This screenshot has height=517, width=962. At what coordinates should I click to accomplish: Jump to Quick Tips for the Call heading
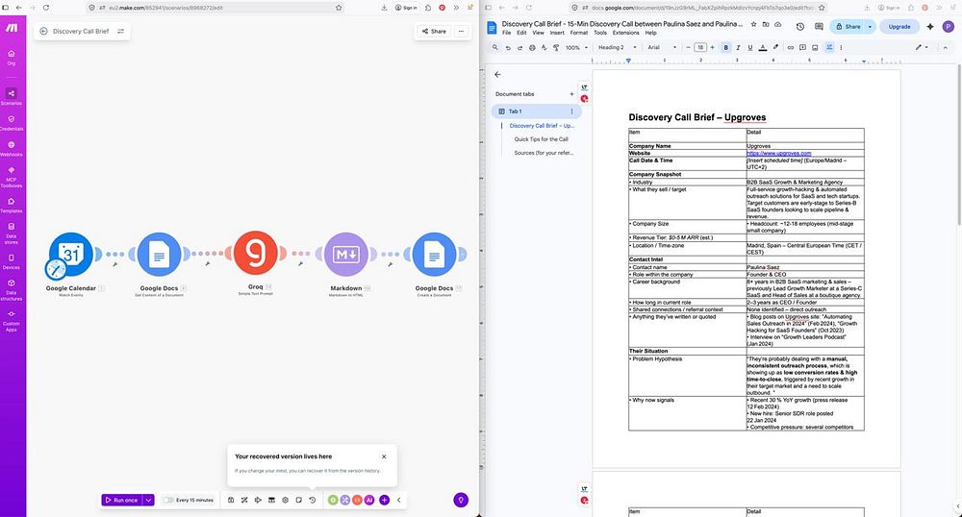click(x=541, y=139)
